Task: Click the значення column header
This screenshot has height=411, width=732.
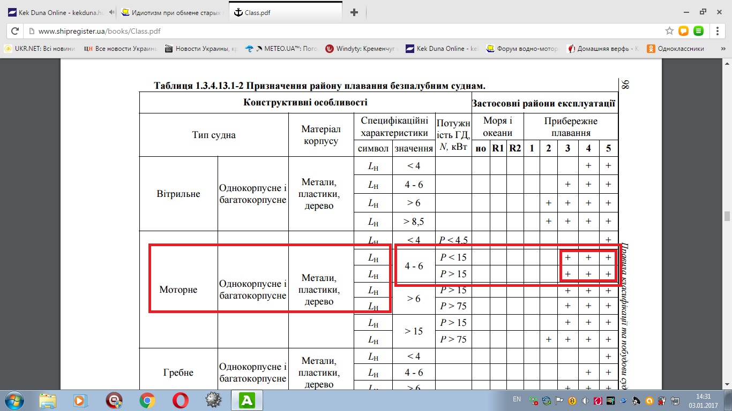Action: pos(414,148)
